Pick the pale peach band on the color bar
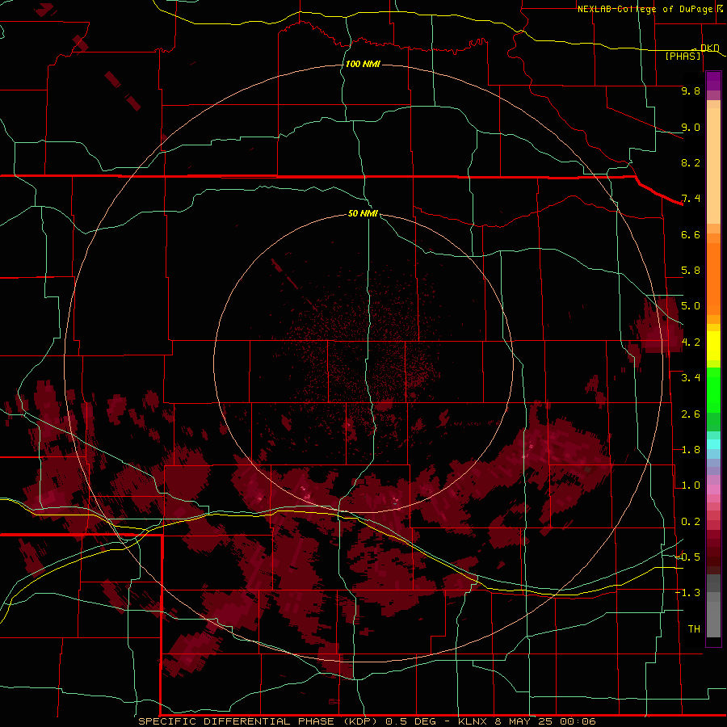727x727 pixels. click(x=713, y=166)
